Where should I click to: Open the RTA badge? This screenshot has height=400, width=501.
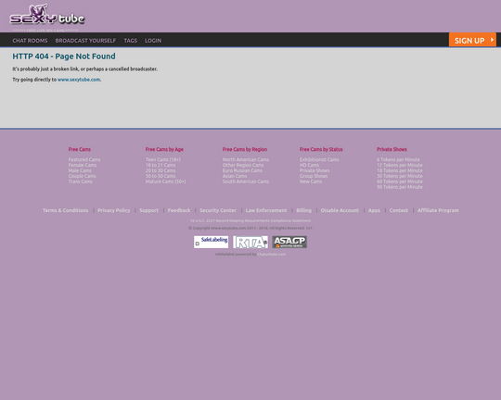(250, 242)
